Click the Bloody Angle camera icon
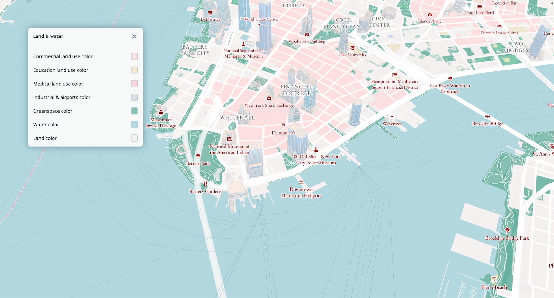The image size is (554, 298). click(x=430, y=15)
